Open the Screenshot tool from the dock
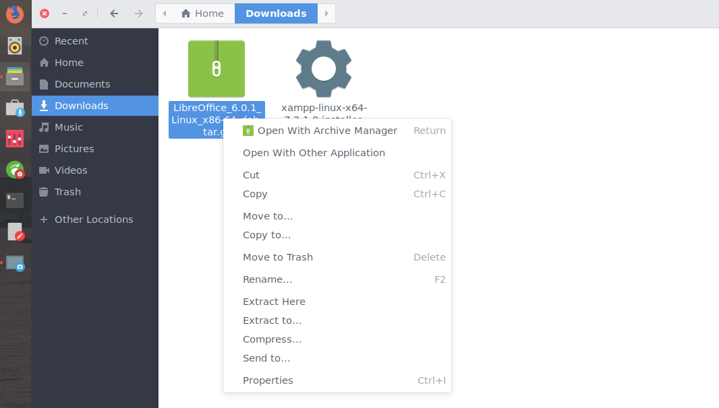The width and height of the screenshot is (719, 408). pos(15,263)
